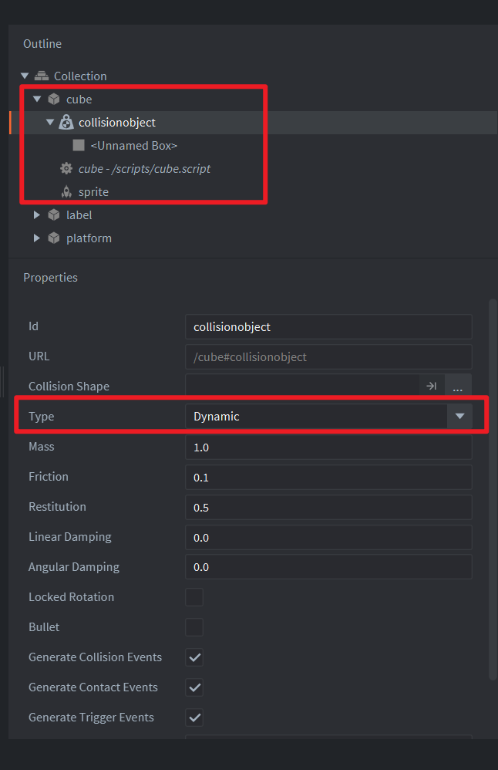The height and width of the screenshot is (770, 498).
Task: Click the cube script gear icon
Action: point(66,168)
